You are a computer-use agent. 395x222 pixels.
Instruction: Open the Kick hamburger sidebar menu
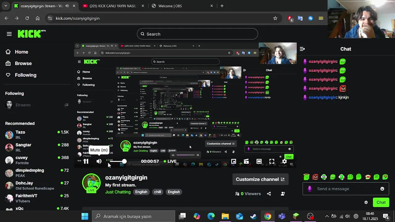point(9,34)
